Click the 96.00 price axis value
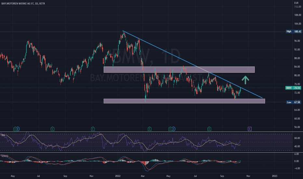303x179 pixels. point(297,41)
